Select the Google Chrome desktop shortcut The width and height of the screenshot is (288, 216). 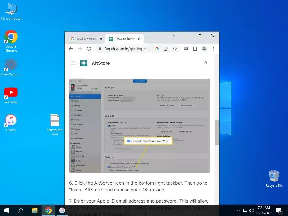click(x=11, y=41)
